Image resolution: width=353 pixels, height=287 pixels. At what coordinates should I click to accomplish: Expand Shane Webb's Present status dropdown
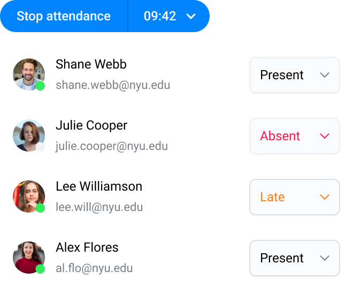coord(294,75)
